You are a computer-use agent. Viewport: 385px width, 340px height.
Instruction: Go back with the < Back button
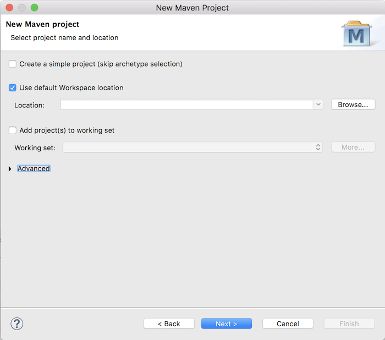pos(169,323)
